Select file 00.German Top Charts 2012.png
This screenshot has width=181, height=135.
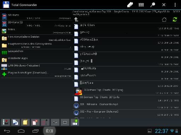(x=127, y=91)
